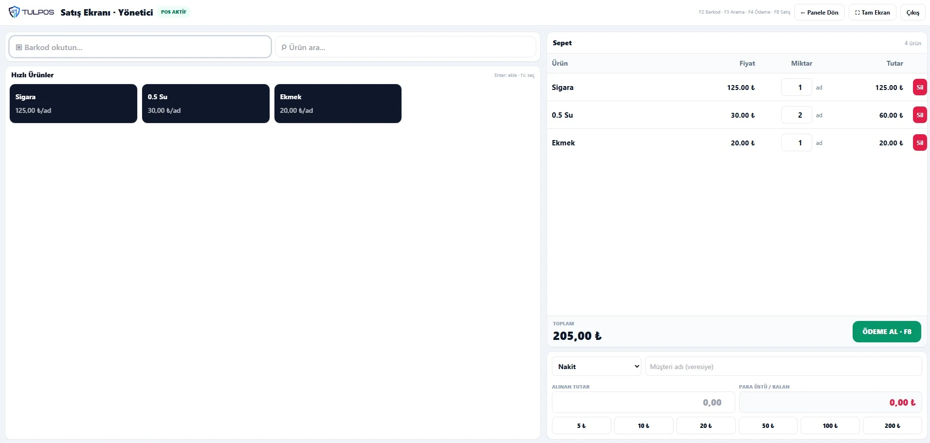930x443 pixels.
Task: Click Ekmek name in cart
Action: coord(564,143)
